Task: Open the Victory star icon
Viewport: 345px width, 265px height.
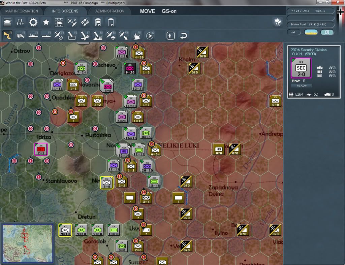Action: coord(46,22)
